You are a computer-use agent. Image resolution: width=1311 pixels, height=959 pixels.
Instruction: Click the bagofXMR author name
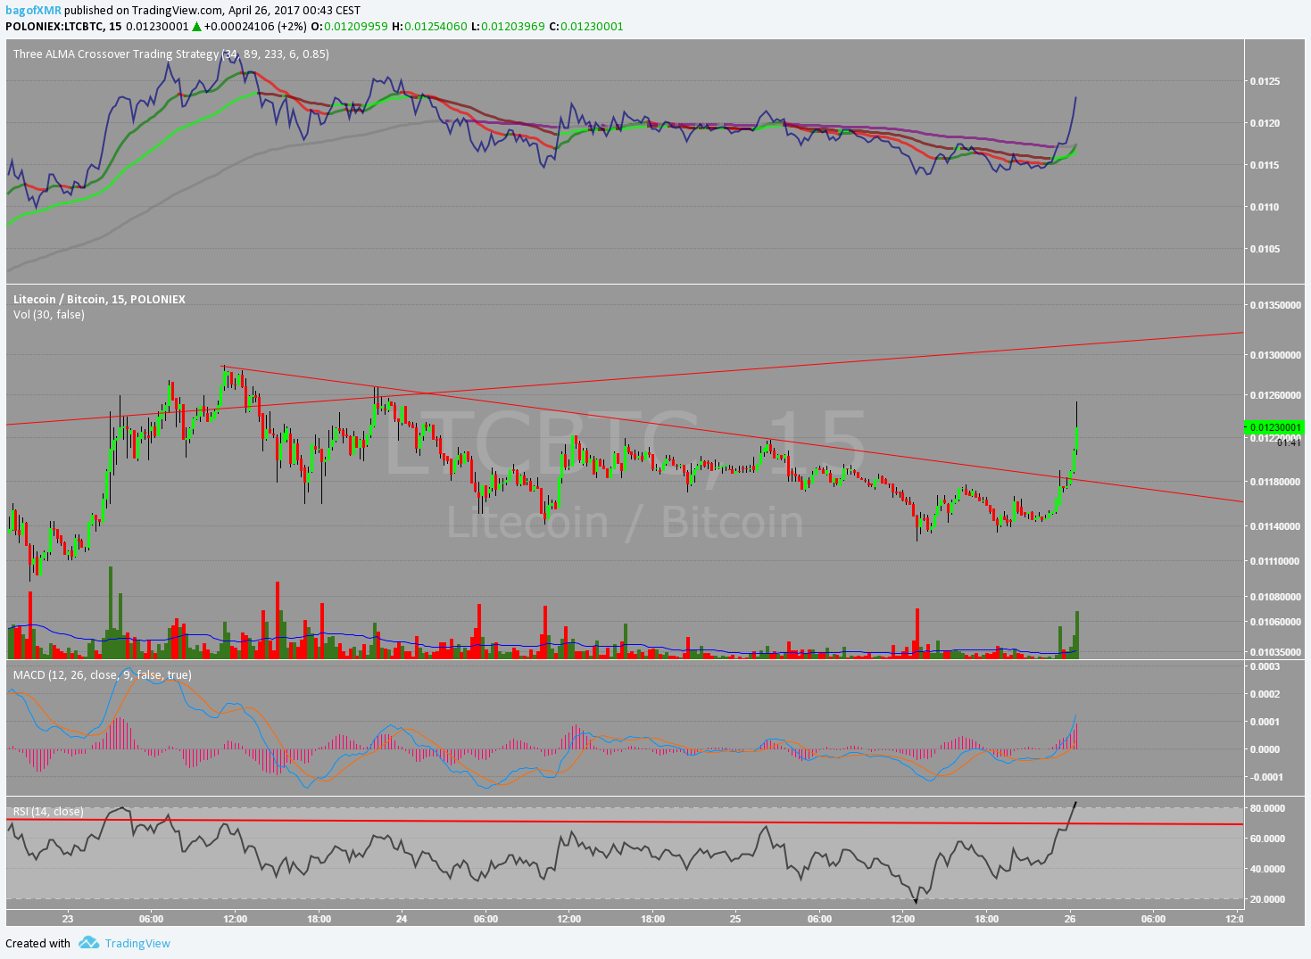pyautogui.click(x=33, y=11)
